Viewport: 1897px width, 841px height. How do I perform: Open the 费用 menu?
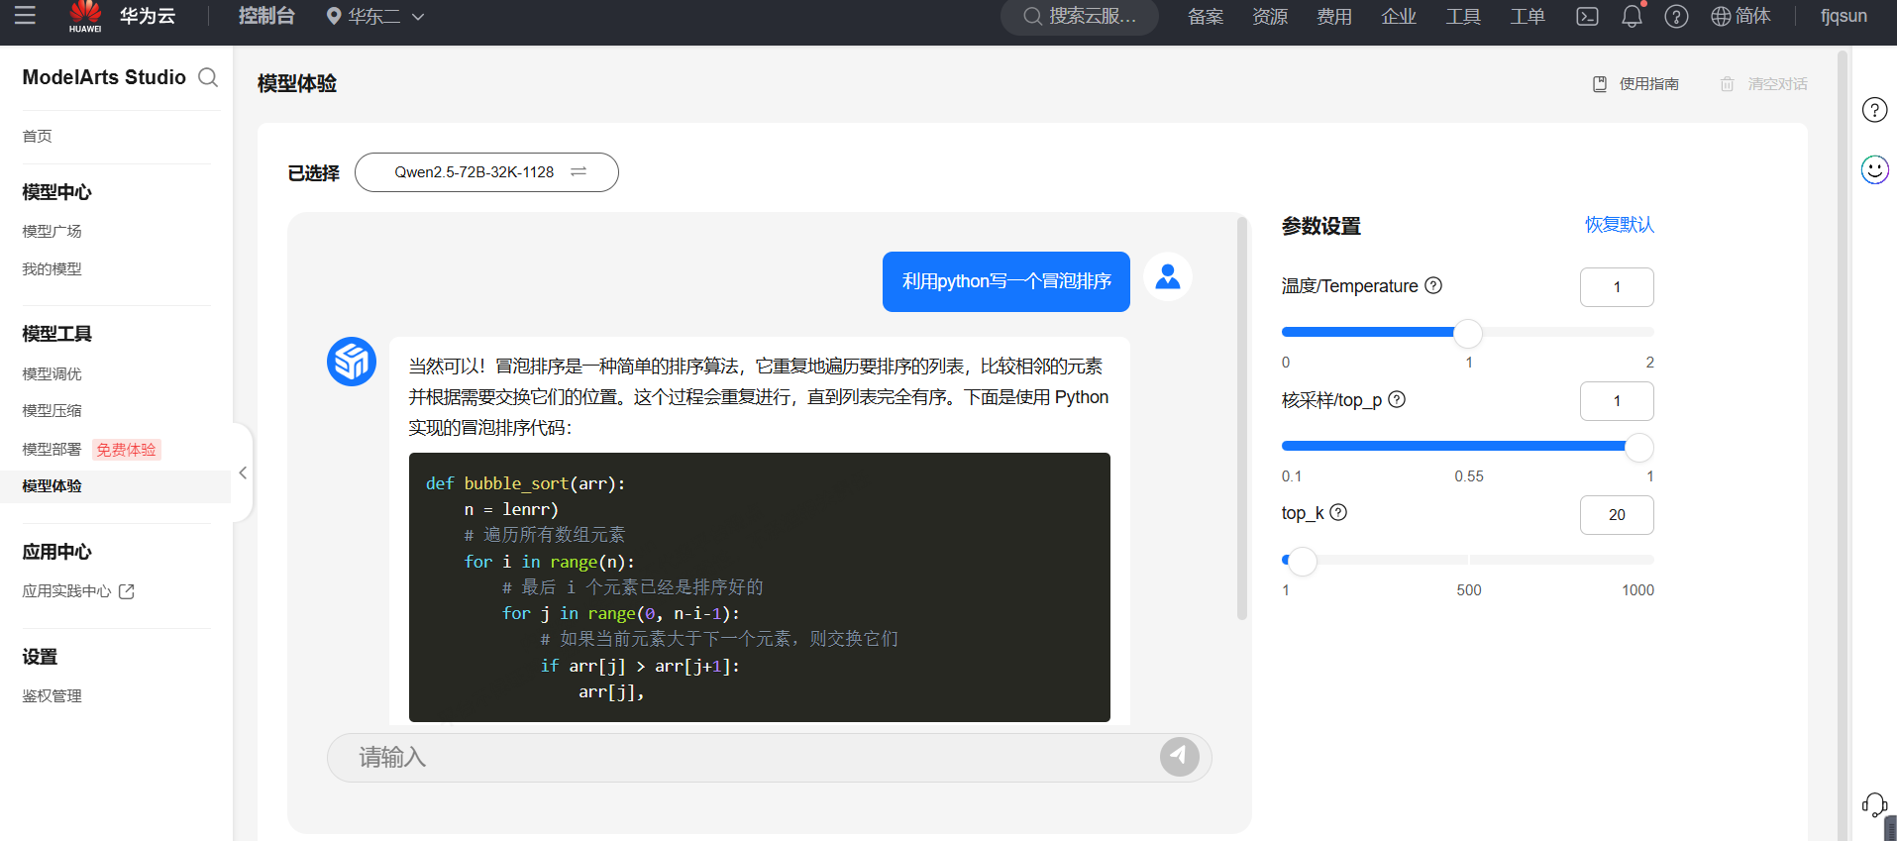pos(1334,16)
